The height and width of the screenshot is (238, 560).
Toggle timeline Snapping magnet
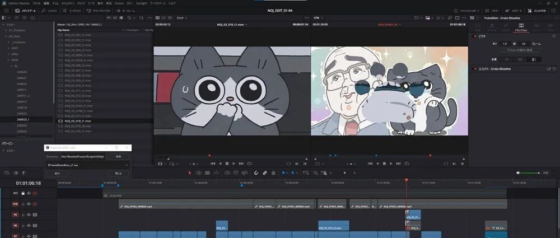tap(256, 173)
